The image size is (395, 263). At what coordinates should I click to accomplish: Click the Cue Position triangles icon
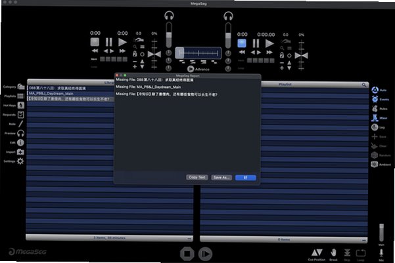(x=317, y=253)
